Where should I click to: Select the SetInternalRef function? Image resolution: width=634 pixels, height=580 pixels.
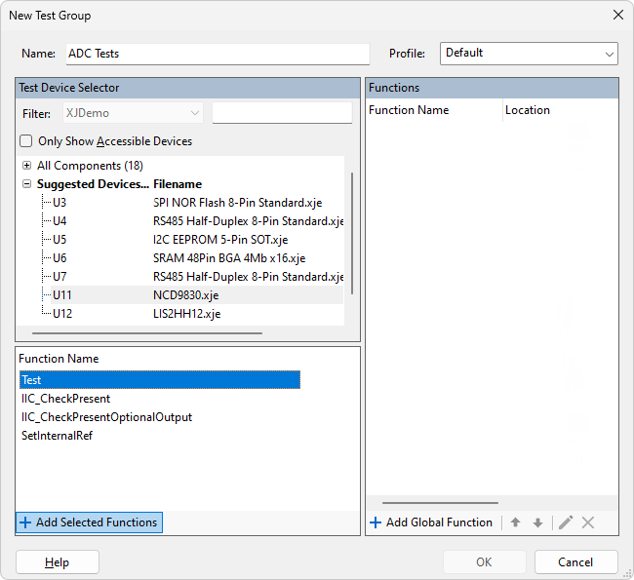58,436
